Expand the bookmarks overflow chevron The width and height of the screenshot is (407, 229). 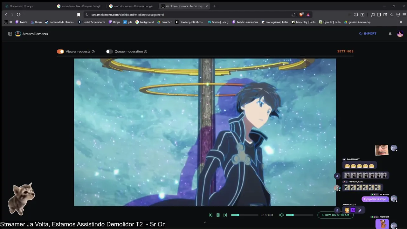(x=401, y=22)
